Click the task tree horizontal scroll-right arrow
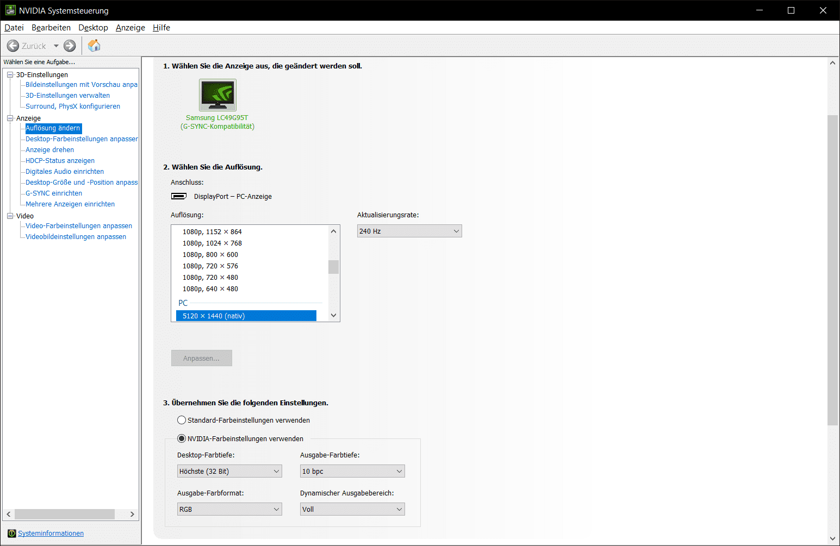840x546 pixels. 132,514
